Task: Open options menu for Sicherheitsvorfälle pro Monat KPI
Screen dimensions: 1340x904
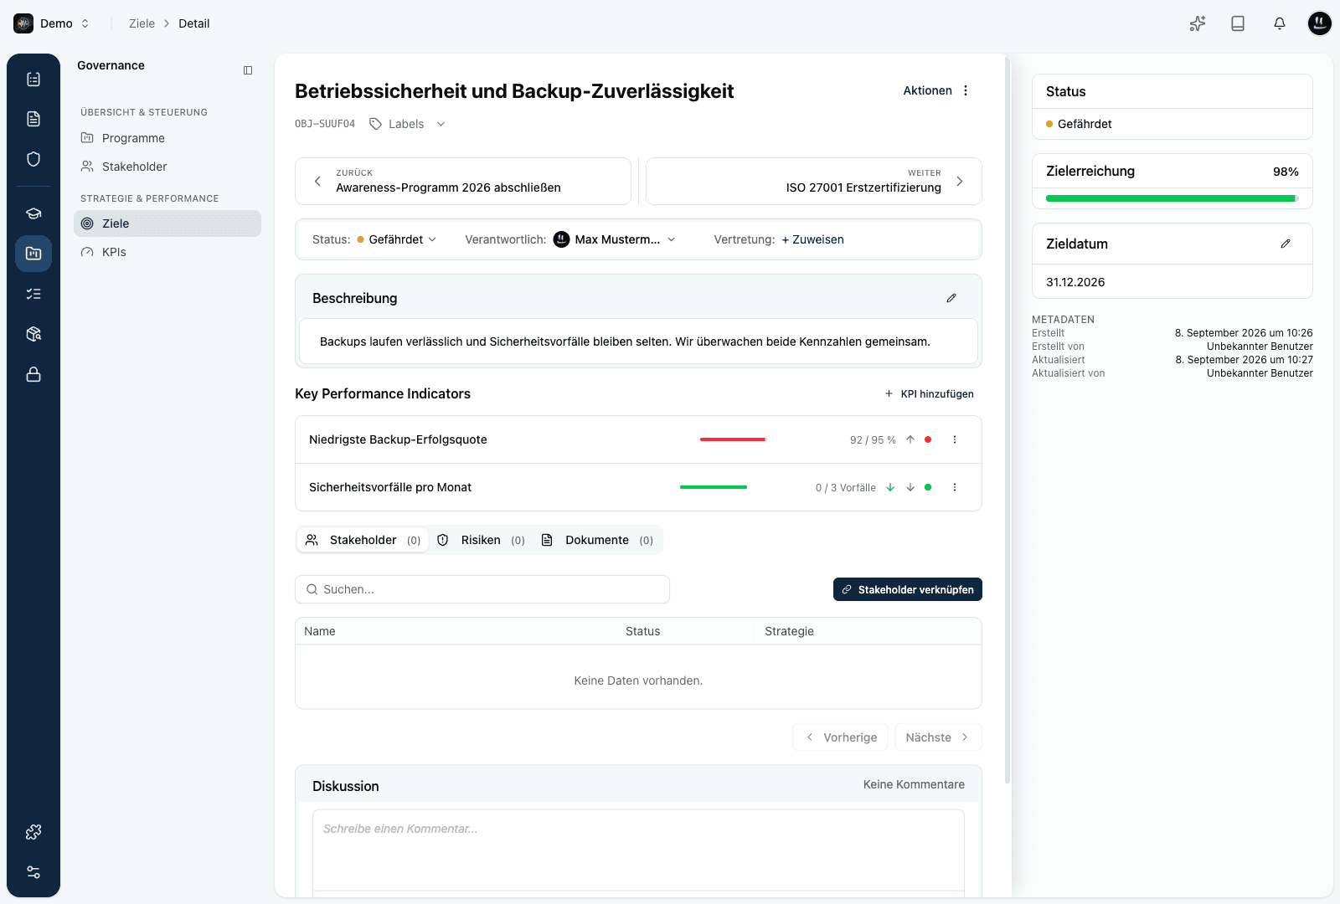Action: pyautogui.click(x=955, y=487)
